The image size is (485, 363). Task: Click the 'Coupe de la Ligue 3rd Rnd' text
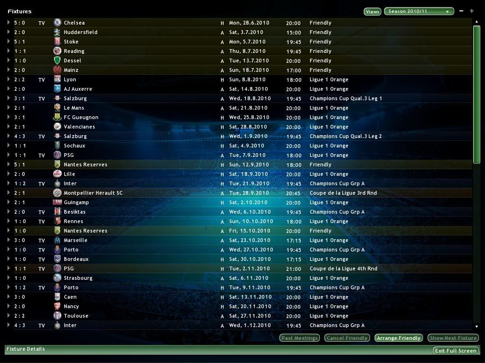(x=343, y=193)
